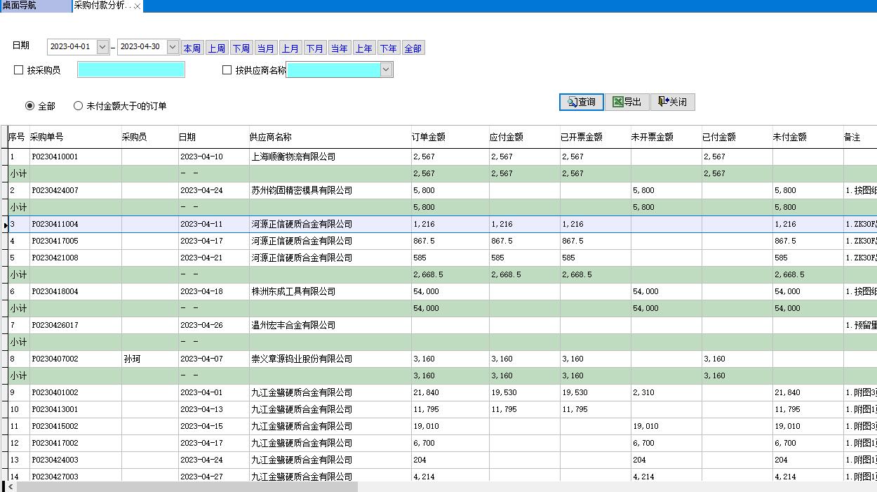
Task: Select the 未付金额大于0的订单 radio button
Action: pyautogui.click(x=78, y=105)
